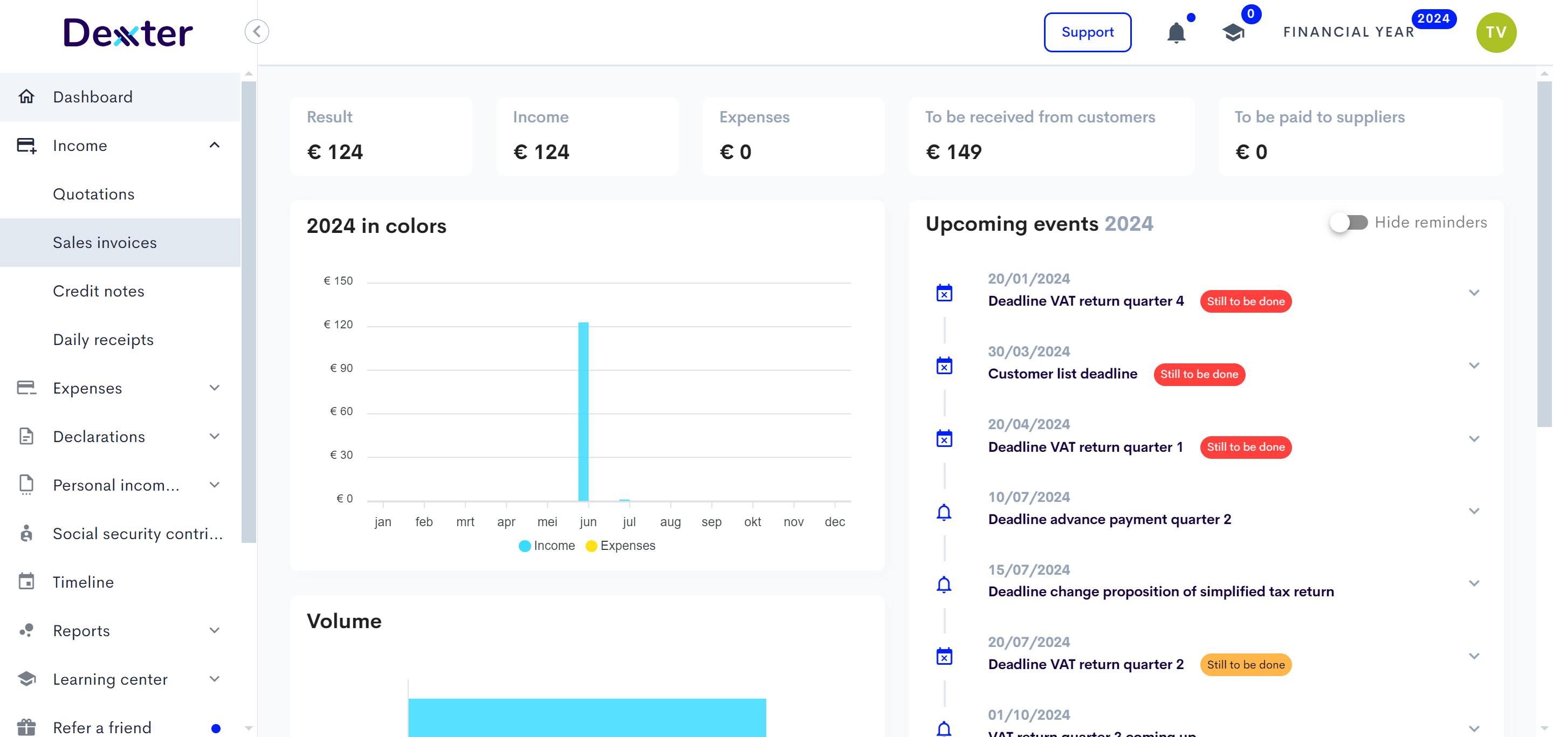Expand the simplified tax return event
This screenshot has width=1553, height=737.
click(x=1475, y=583)
